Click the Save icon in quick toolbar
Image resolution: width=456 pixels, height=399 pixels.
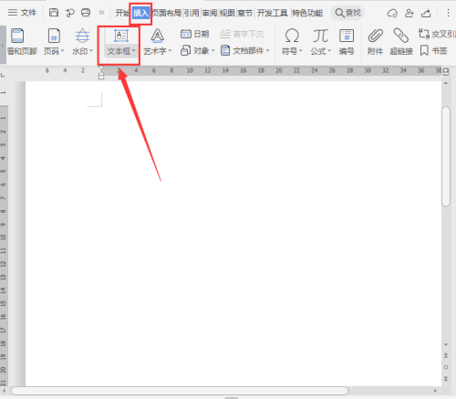(54, 13)
